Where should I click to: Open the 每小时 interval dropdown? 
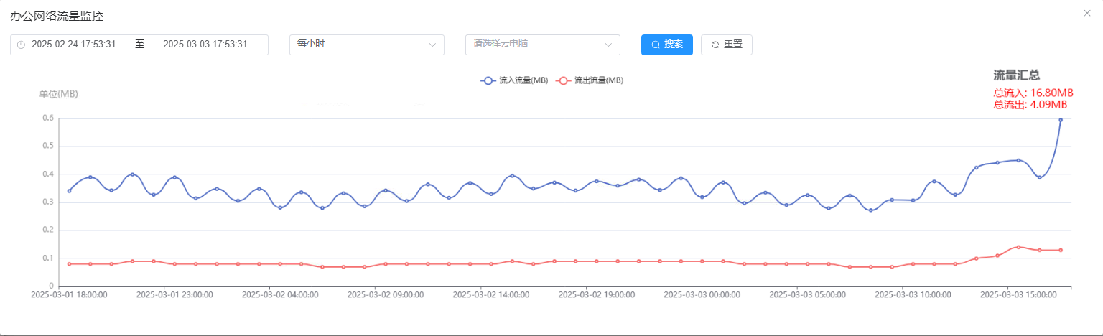click(x=366, y=45)
